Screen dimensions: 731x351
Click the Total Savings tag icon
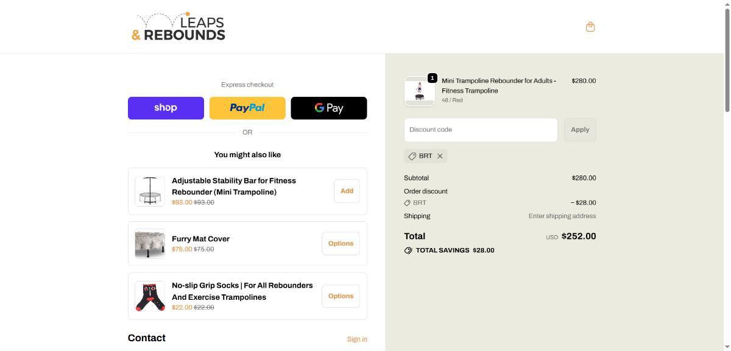[x=408, y=250]
